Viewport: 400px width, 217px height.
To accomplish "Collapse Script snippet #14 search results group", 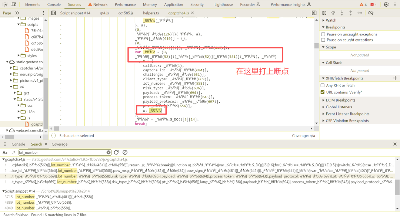I will coord(4,191).
